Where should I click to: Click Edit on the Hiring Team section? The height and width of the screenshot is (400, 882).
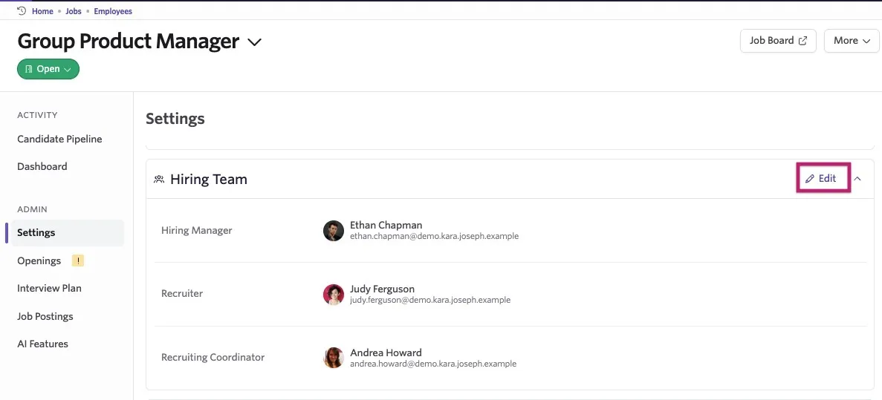pos(820,178)
